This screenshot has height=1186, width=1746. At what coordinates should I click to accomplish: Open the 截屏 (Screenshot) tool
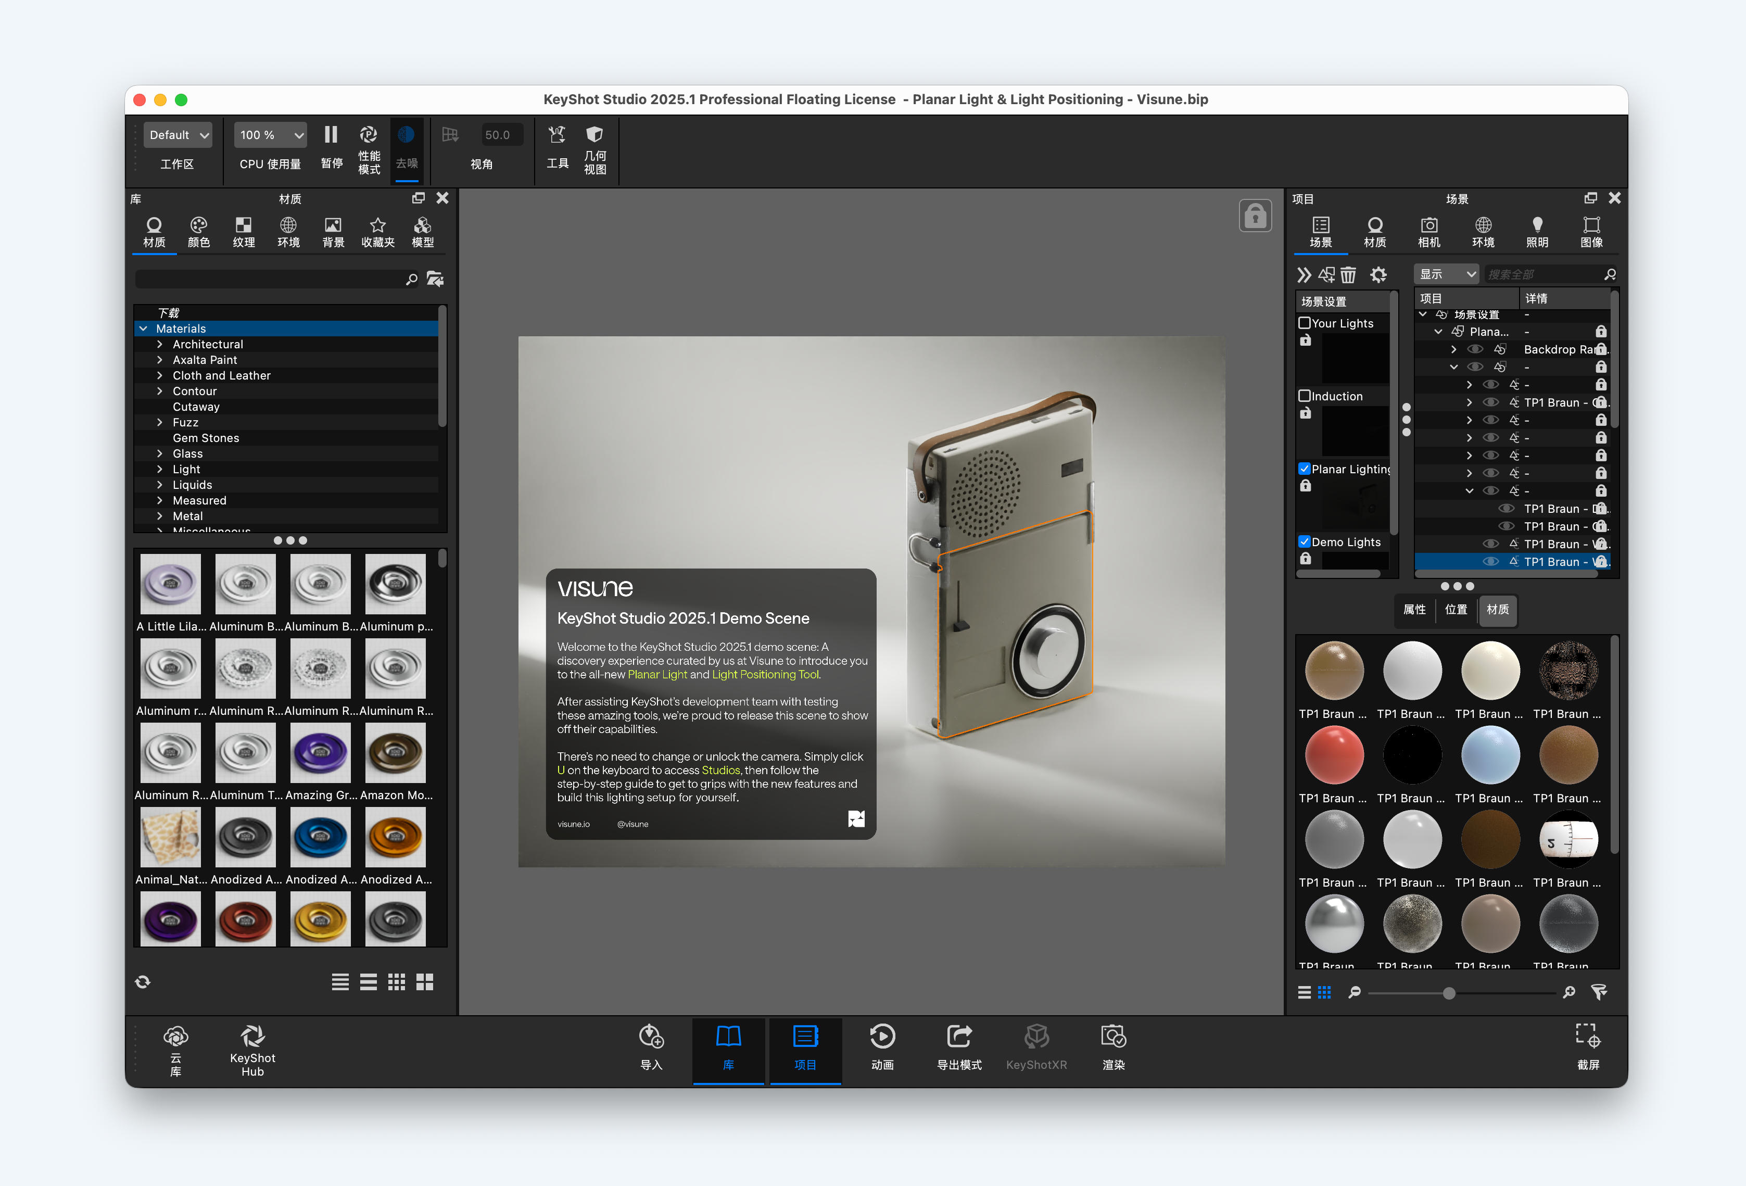1588,1047
